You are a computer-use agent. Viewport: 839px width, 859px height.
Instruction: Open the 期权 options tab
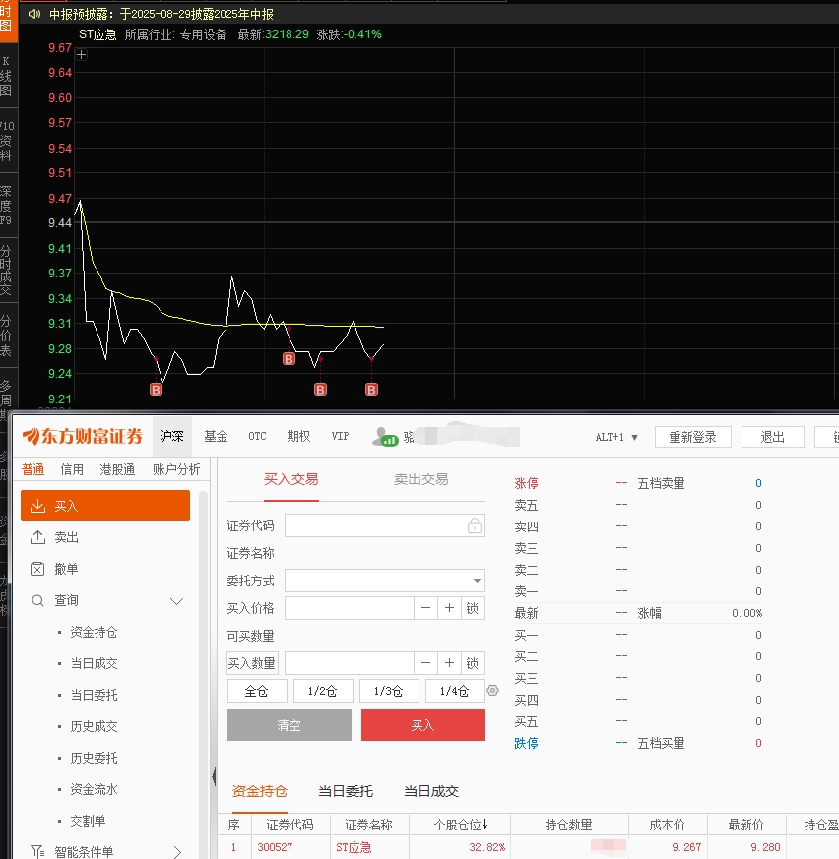pos(298,436)
